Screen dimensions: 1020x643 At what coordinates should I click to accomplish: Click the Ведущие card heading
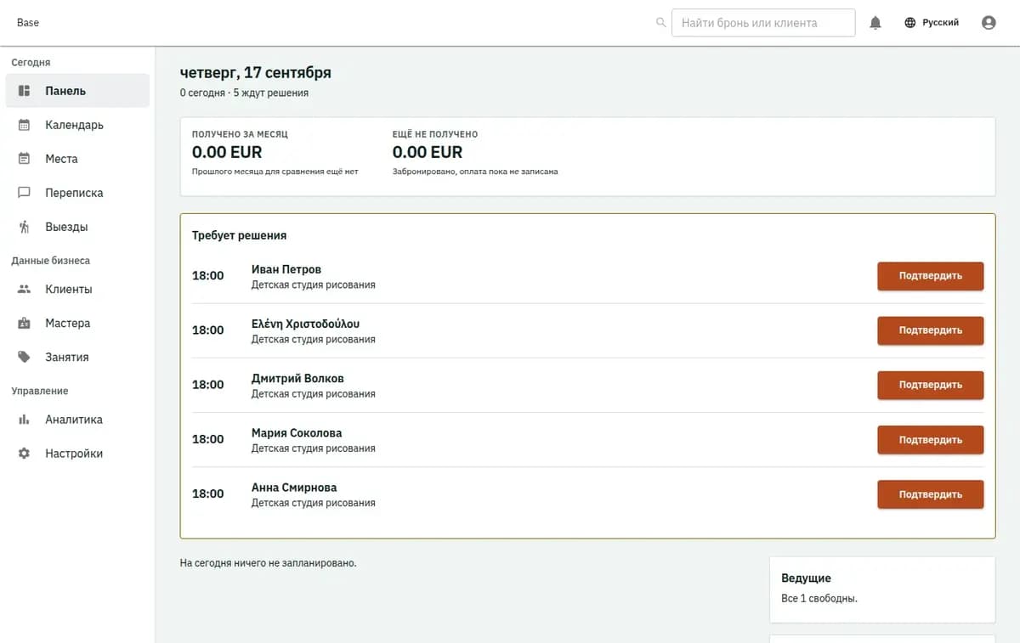(x=806, y=578)
